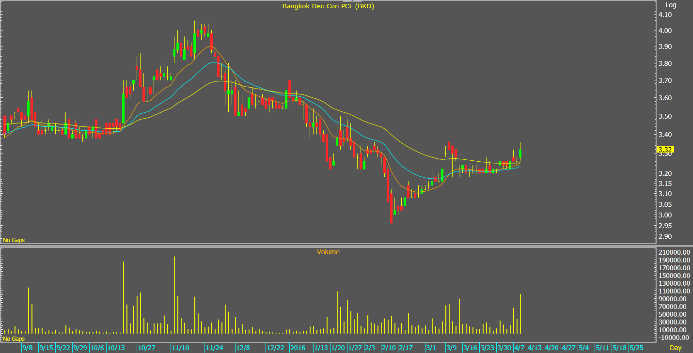Click No Gaps label in volume pane
Screen dimensions: 693x353
click(14, 338)
